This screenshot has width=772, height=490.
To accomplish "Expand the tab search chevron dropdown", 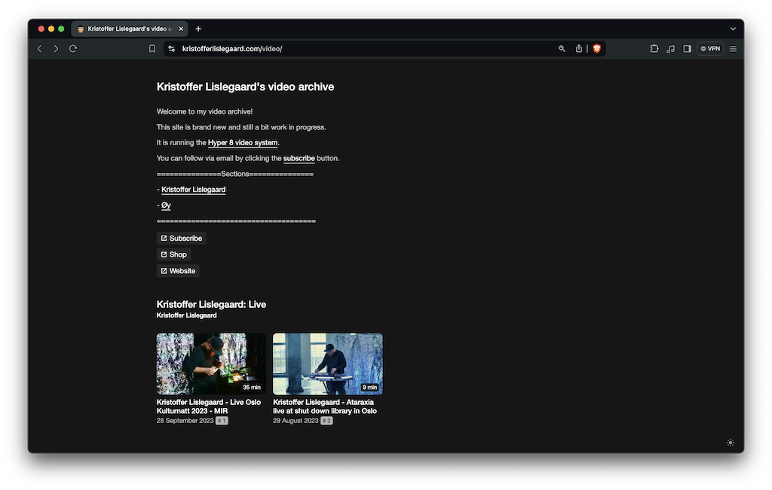I will click(733, 29).
